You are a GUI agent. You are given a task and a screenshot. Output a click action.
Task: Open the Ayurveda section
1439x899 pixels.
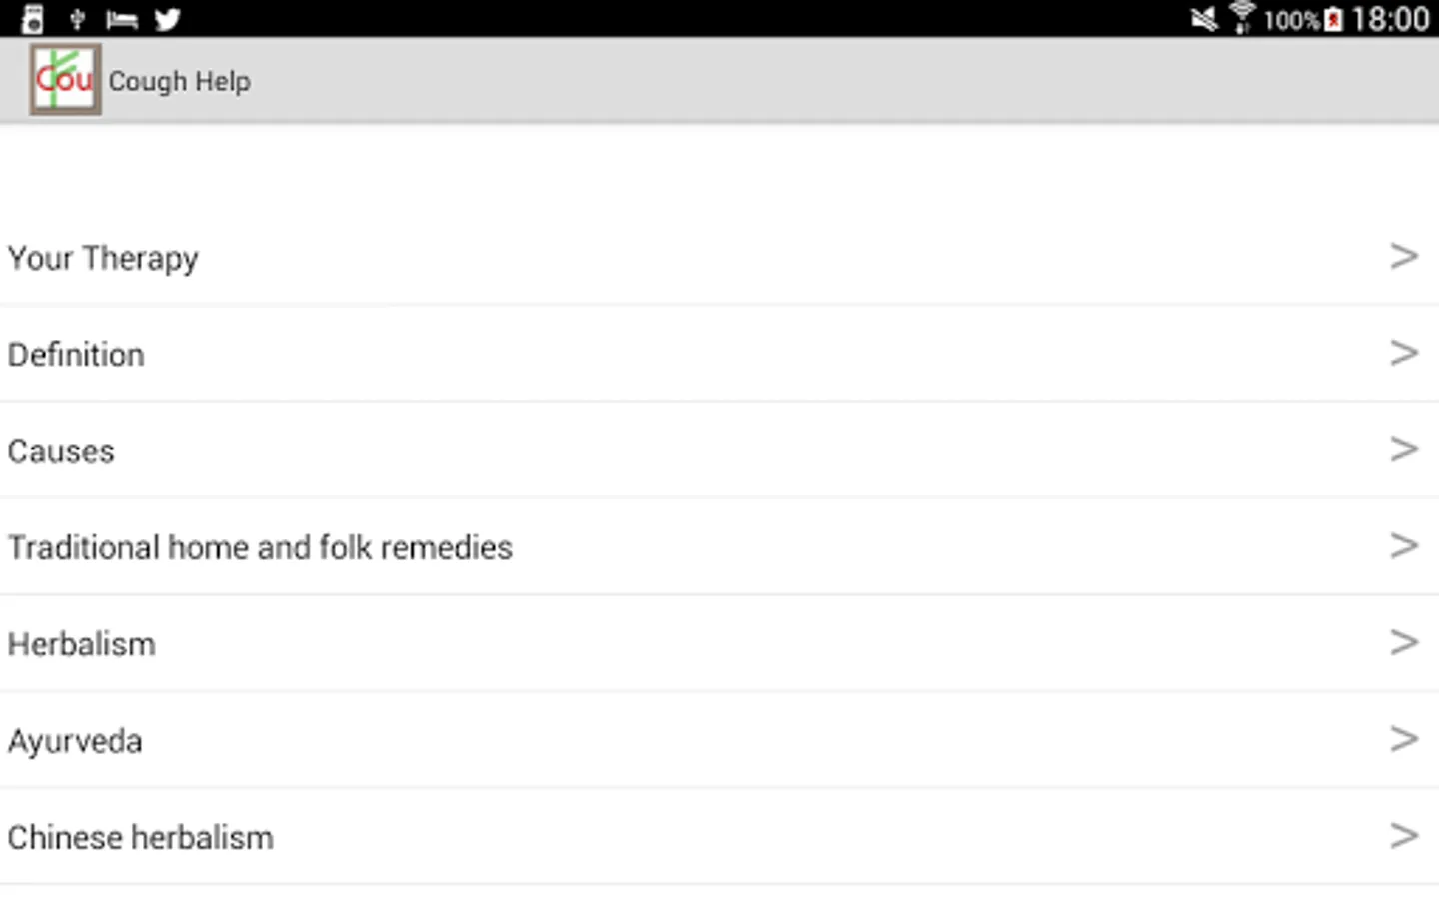[x=75, y=741]
